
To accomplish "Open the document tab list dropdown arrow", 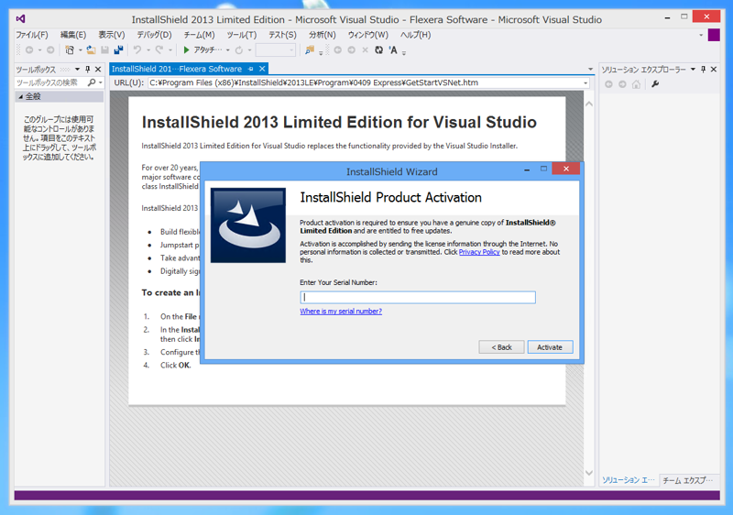I will point(590,69).
